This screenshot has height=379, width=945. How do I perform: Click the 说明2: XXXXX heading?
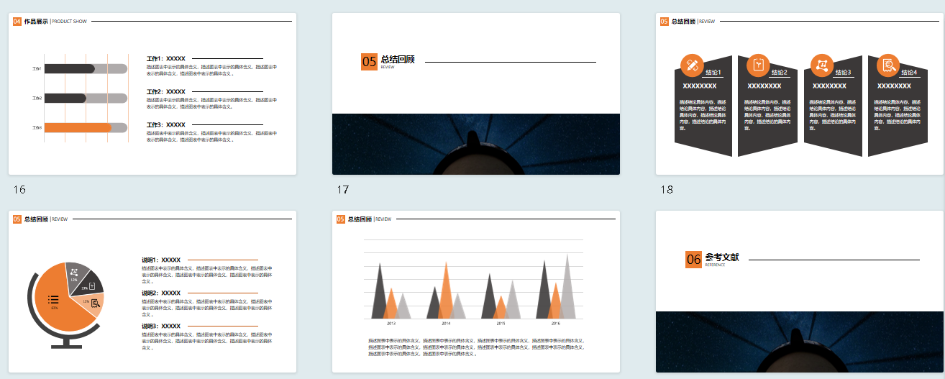coord(161,293)
